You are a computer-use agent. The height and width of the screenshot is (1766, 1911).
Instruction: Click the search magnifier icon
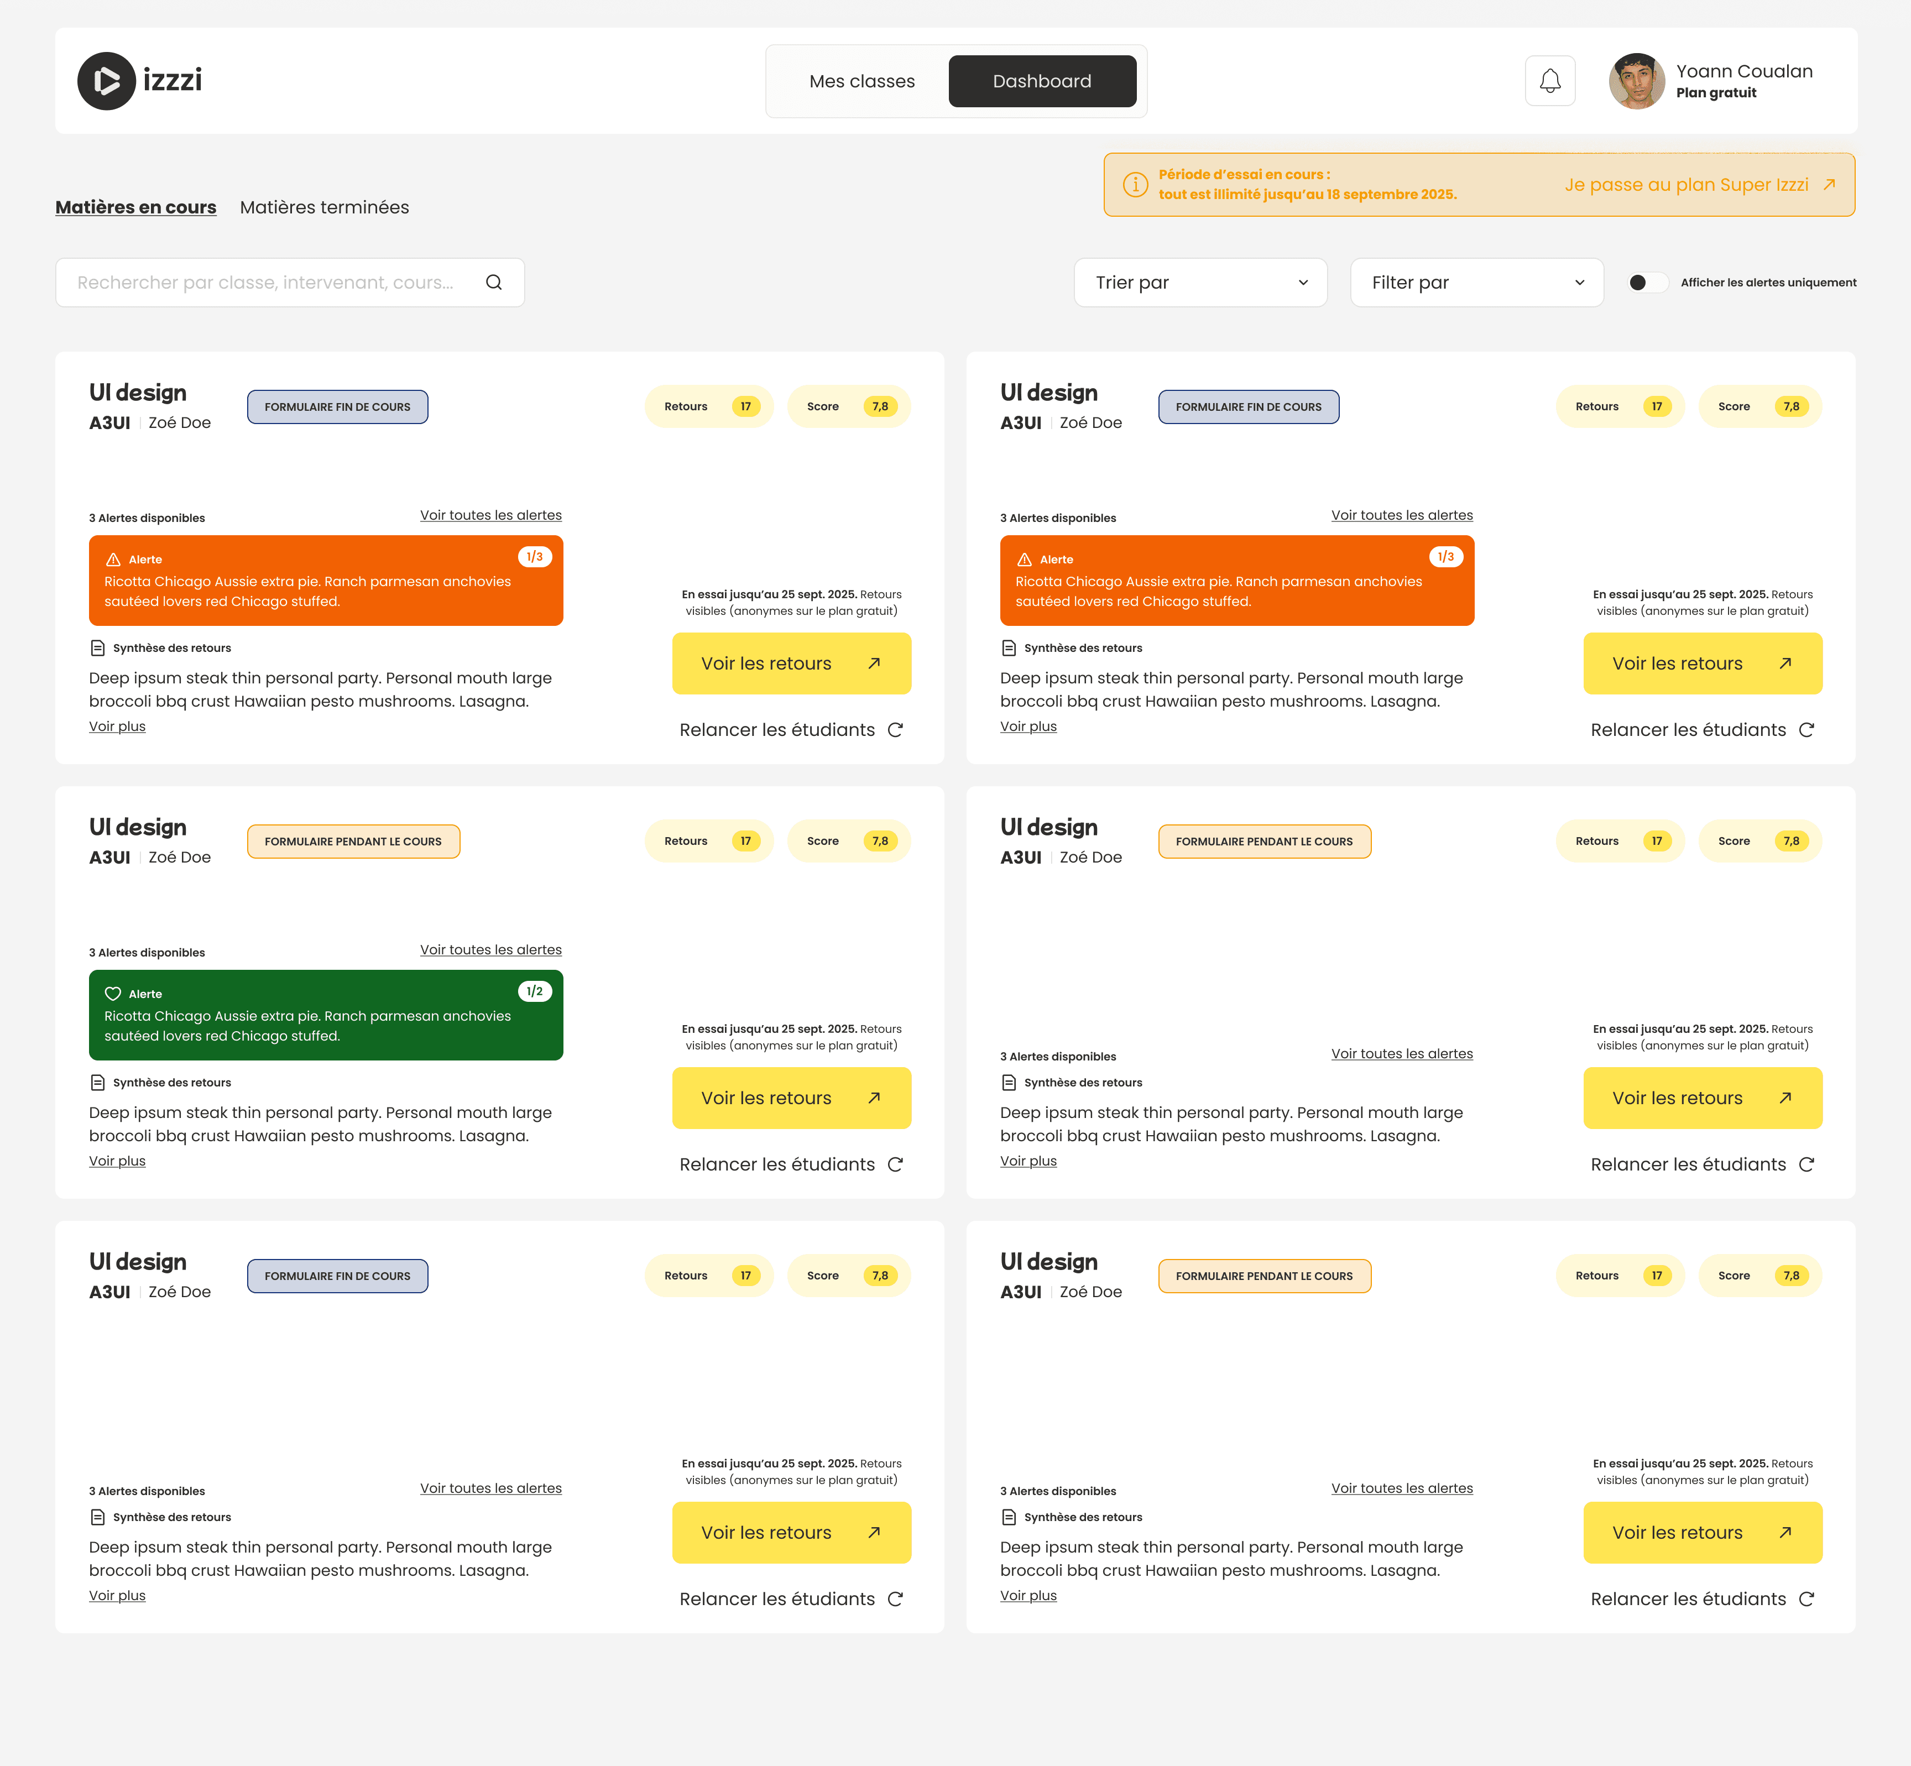[494, 282]
